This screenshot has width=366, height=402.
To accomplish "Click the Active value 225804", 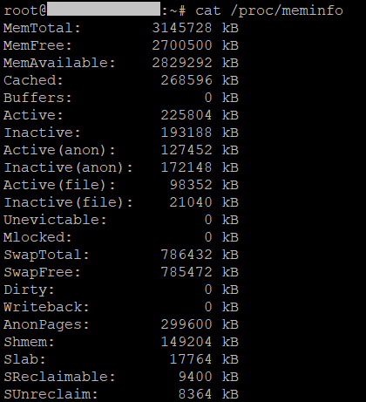I will pos(186,115).
